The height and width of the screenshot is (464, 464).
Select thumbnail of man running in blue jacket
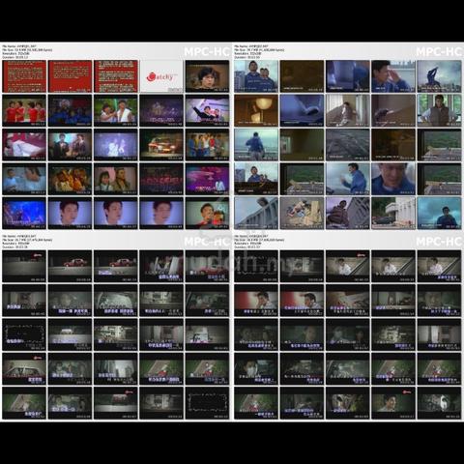point(348,179)
